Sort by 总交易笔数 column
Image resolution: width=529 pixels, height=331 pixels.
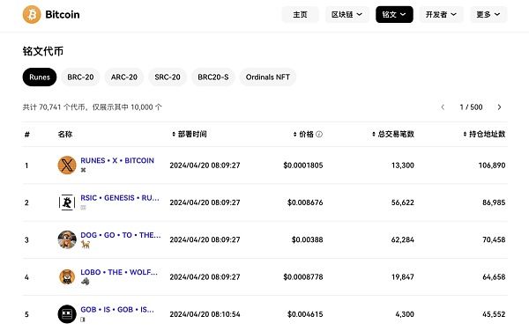tap(392, 134)
